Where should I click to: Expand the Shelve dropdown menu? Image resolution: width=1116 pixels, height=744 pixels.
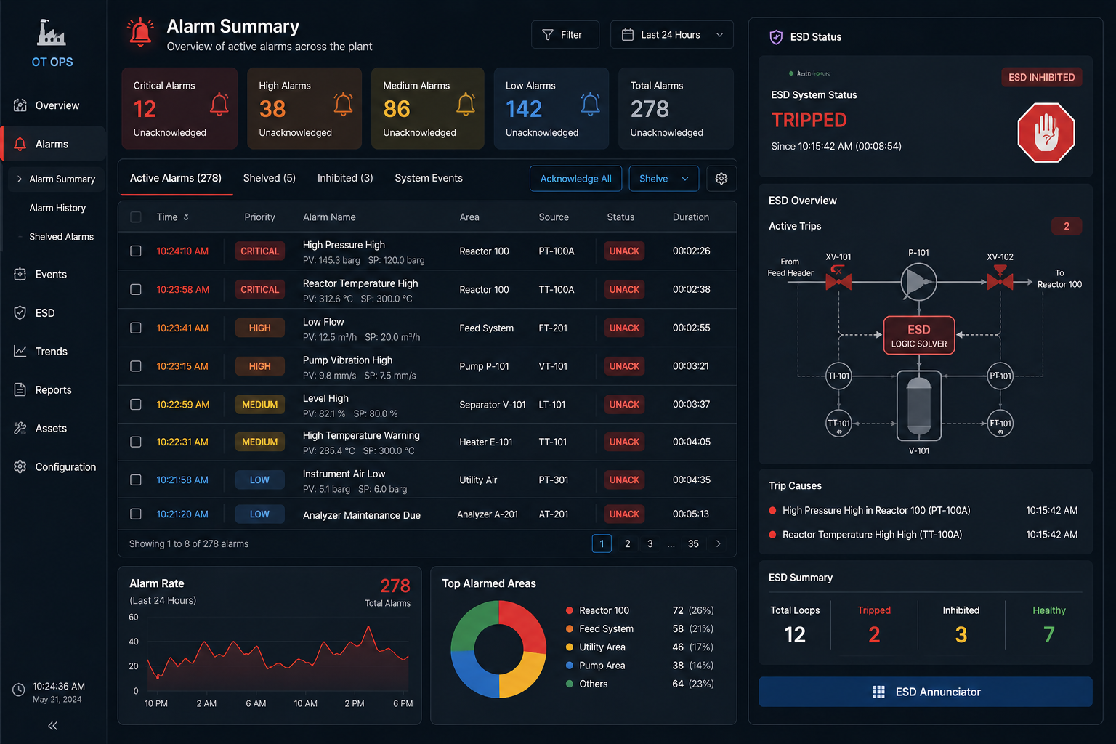tap(663, 179)
